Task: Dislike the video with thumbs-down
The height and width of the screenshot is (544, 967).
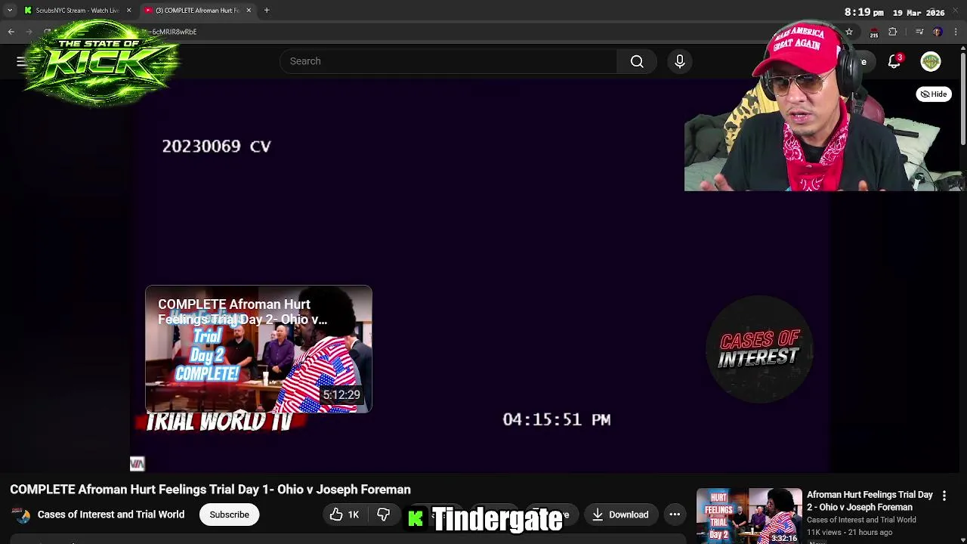Action: click(x=383, y=515)
